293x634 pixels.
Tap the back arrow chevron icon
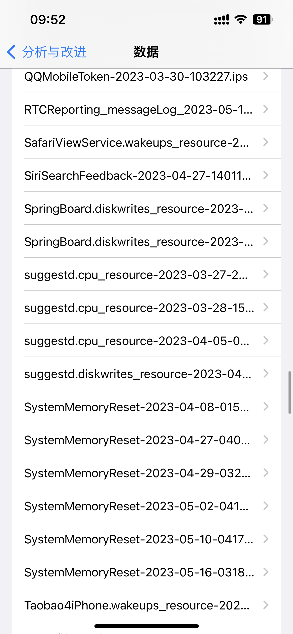click(12, 52)
